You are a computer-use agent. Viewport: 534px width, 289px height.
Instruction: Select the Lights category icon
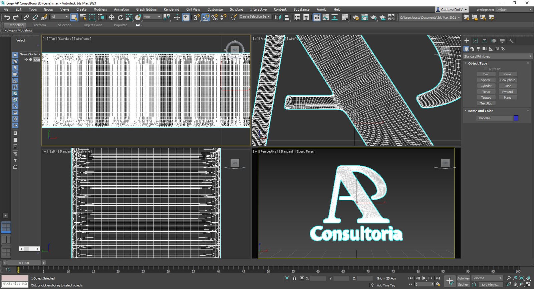point(478,49)
